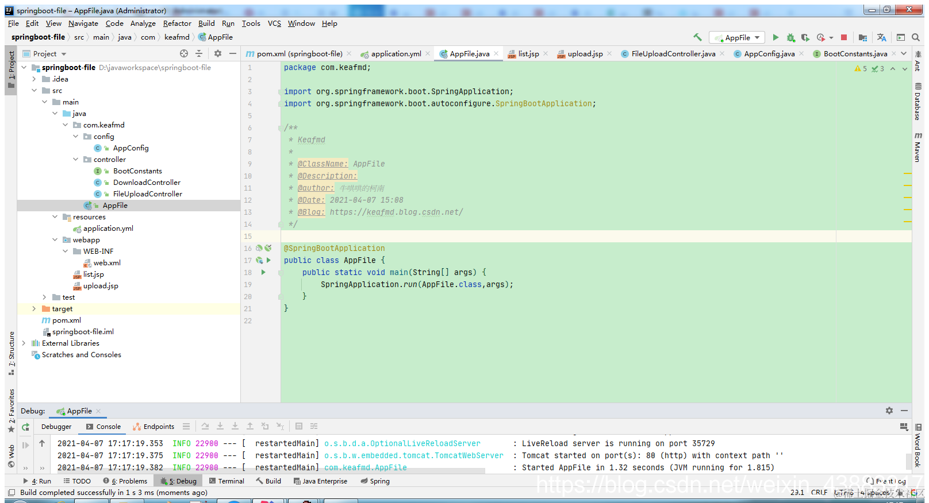Go to next highlighted error arrow

pos(905,68)
